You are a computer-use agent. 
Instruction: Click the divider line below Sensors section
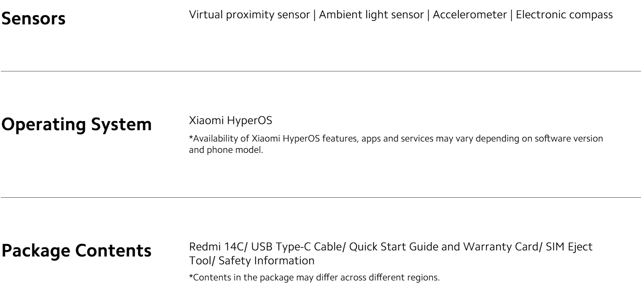(x=320, y=71)
